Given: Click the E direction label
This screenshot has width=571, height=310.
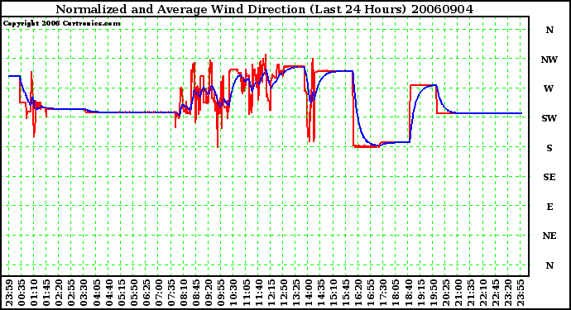Looking at the screenshot, I should [x=549, y=207].
